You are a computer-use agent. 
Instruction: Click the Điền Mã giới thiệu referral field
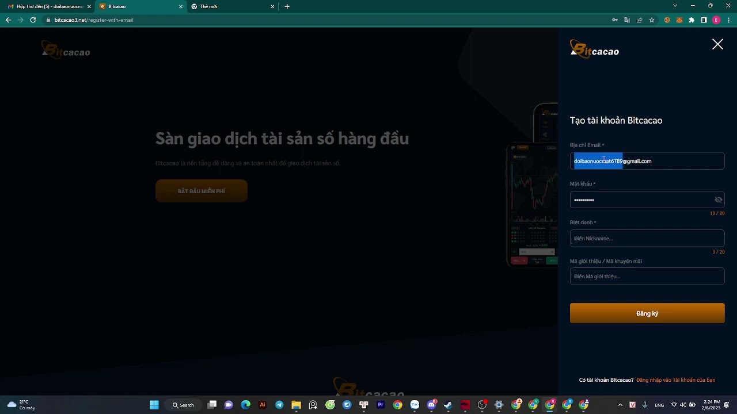coord(647,276)
